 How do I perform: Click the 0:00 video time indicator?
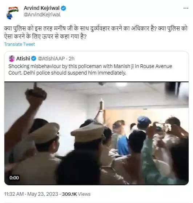[14, 178]
